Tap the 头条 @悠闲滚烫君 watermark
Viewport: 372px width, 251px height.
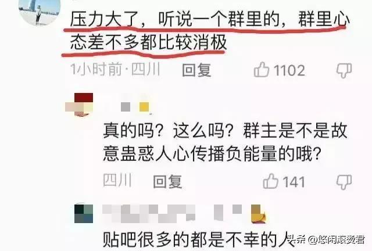click(x=327, y=239)
